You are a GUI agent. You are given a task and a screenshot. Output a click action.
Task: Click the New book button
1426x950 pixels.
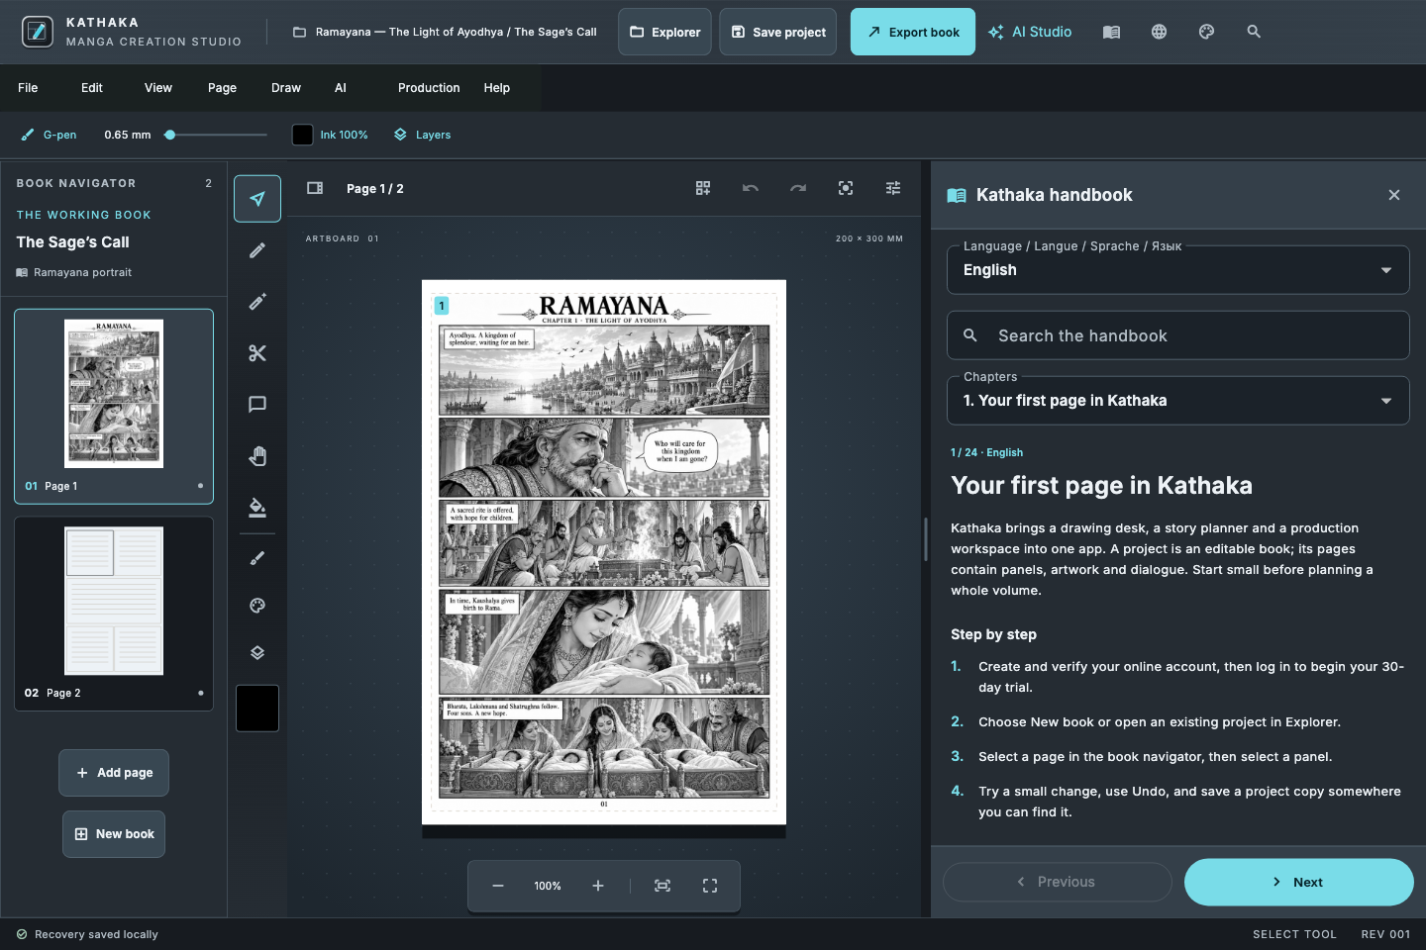pyautogui.click(x=114, y=834)
